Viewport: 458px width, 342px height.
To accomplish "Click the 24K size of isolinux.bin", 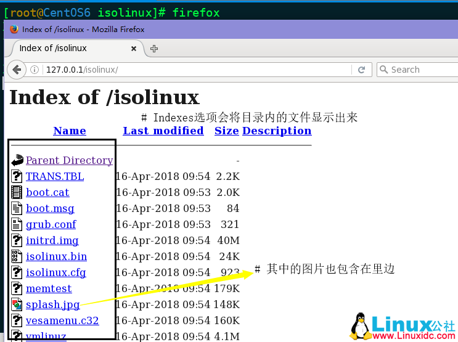I will [x=229, y=256].
